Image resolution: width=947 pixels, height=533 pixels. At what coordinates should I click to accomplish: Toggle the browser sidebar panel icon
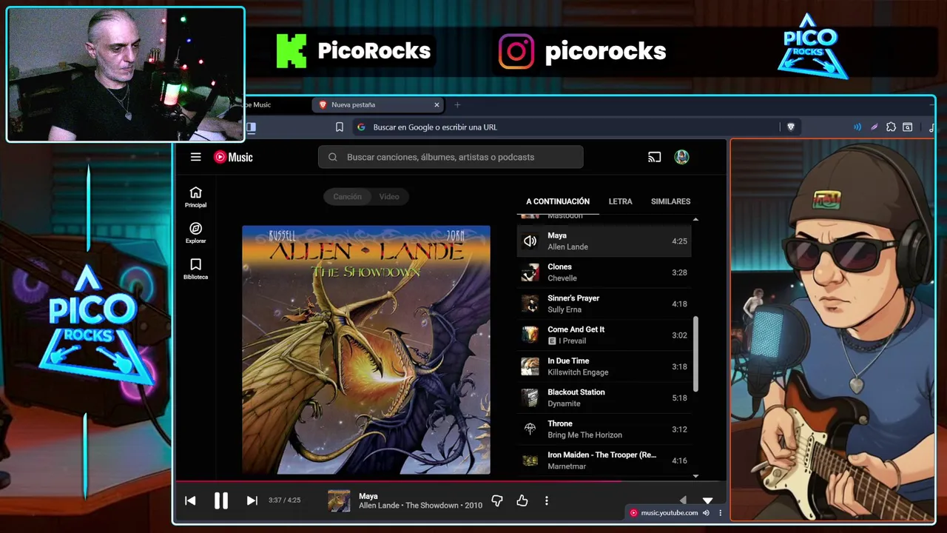coord(251,127)
